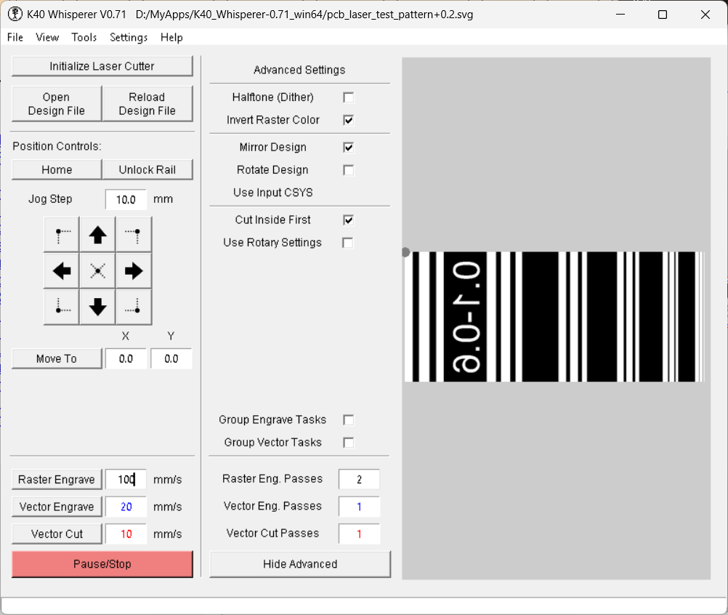Jog laser left with left arrow
The width and height of the screenshot is (728, 615).
click(x=62, y=271)
